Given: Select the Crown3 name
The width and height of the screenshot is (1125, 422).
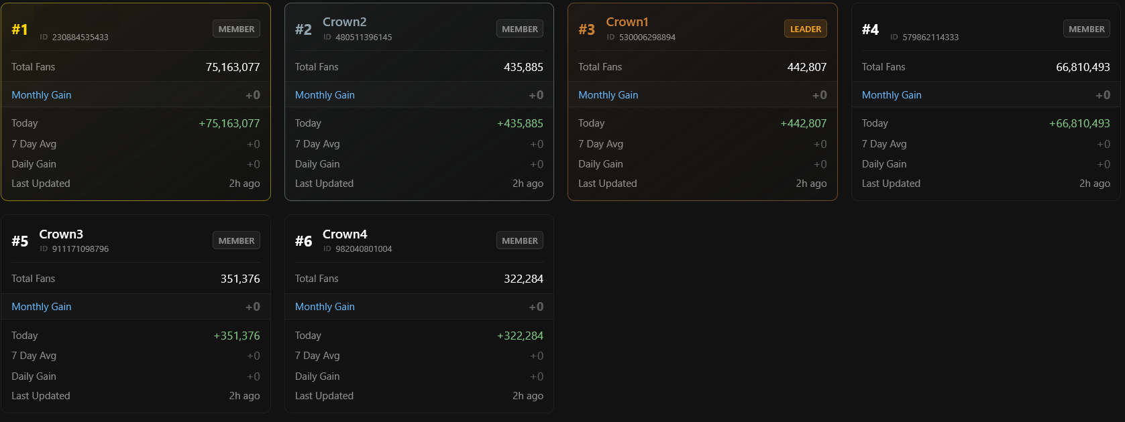Looking at the screenshot, I should pos(61,234).
